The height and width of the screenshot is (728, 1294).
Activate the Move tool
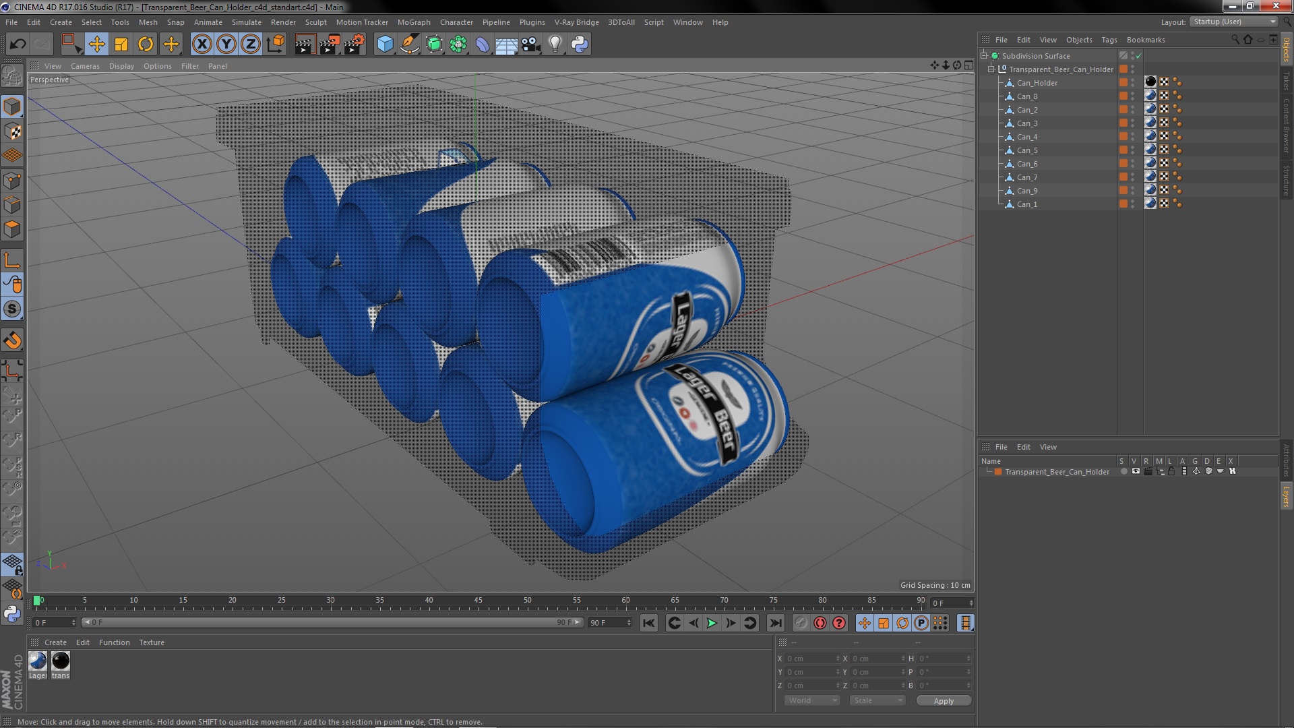coord(97,44)
